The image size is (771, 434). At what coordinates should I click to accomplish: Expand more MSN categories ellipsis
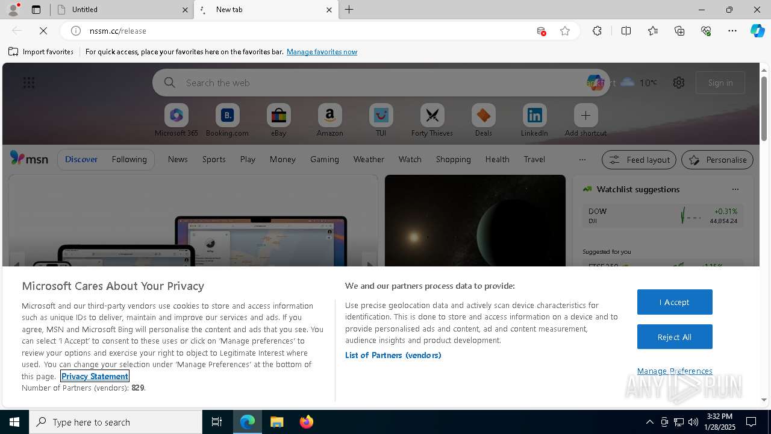[x=582, y=160]
